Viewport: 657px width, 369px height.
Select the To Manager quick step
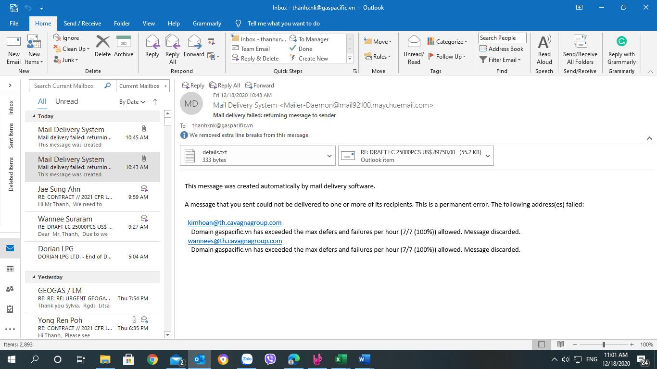(309, 39)
